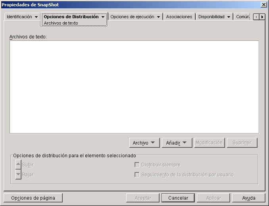Click the Cancelar button

point(178,198)
